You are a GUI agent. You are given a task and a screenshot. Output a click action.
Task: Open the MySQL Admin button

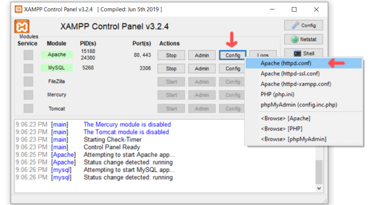[x=202, y=69]
